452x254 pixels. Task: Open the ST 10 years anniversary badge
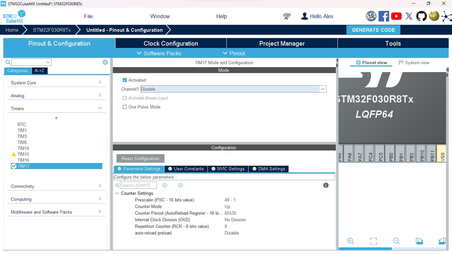click(371, 16)
